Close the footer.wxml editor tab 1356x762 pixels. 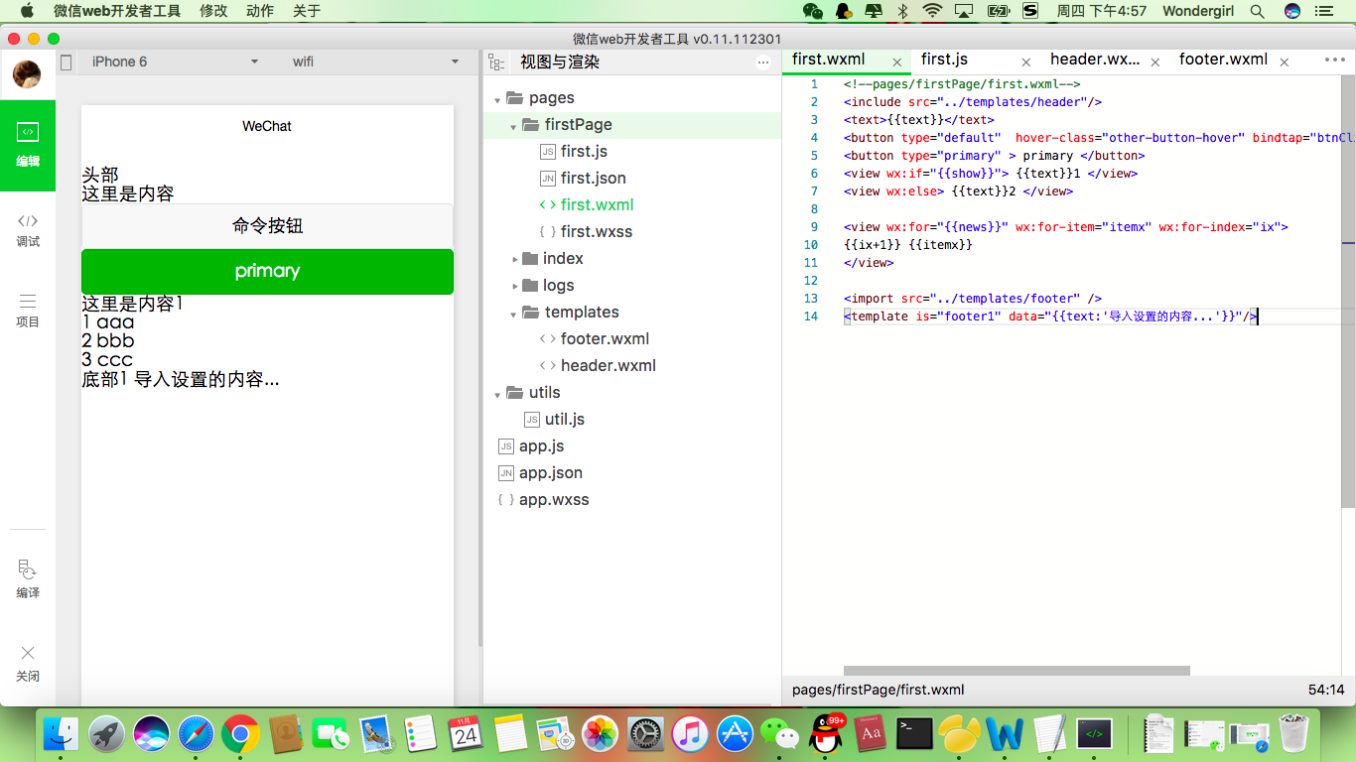click(1285, 62)
